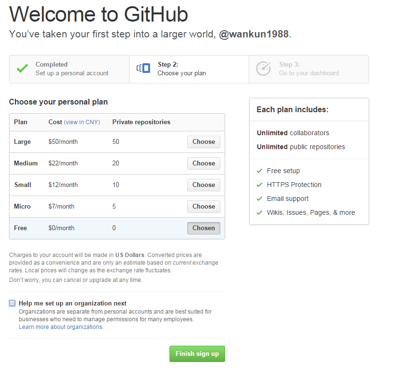Click the 10 private repositories value
The height and width of the screenshot is (386, 408).
pyautogui.click(x=116, y=185)
